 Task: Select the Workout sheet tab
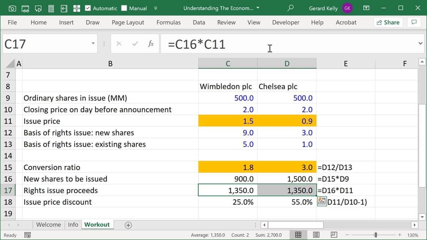click(x=97, y=225)
